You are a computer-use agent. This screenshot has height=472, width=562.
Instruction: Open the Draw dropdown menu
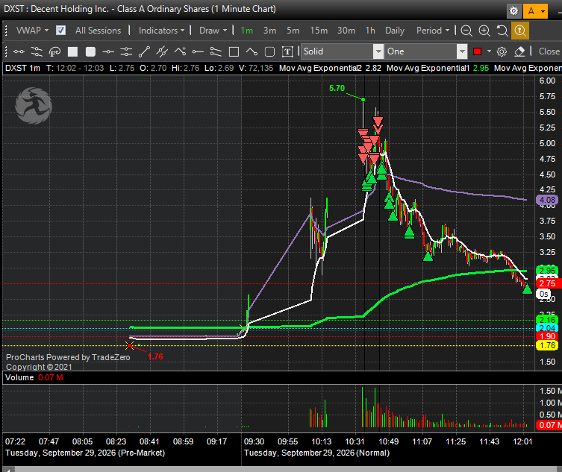(213, 31)
